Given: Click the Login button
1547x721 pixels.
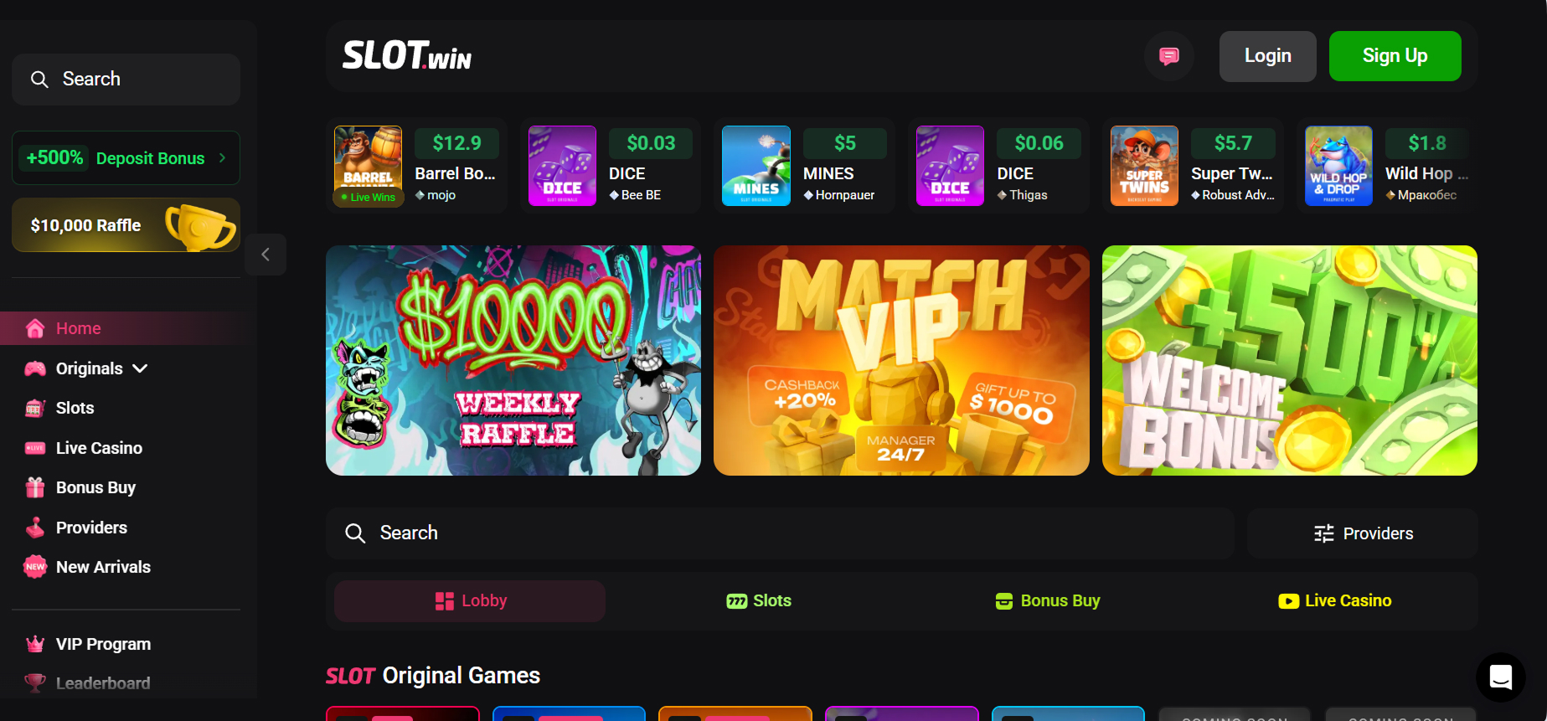Looking at the screenshot, I should tap(1268, 56).
